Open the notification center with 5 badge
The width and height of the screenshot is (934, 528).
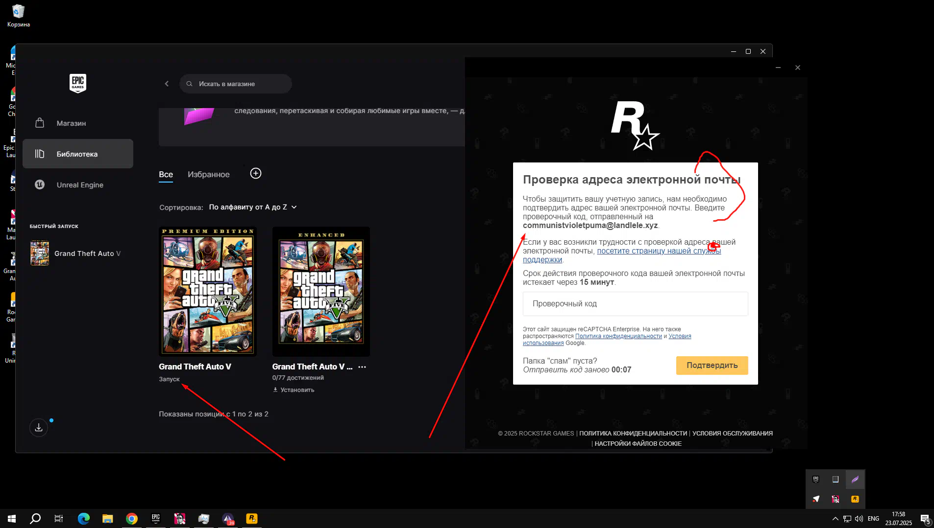(925, 519)
